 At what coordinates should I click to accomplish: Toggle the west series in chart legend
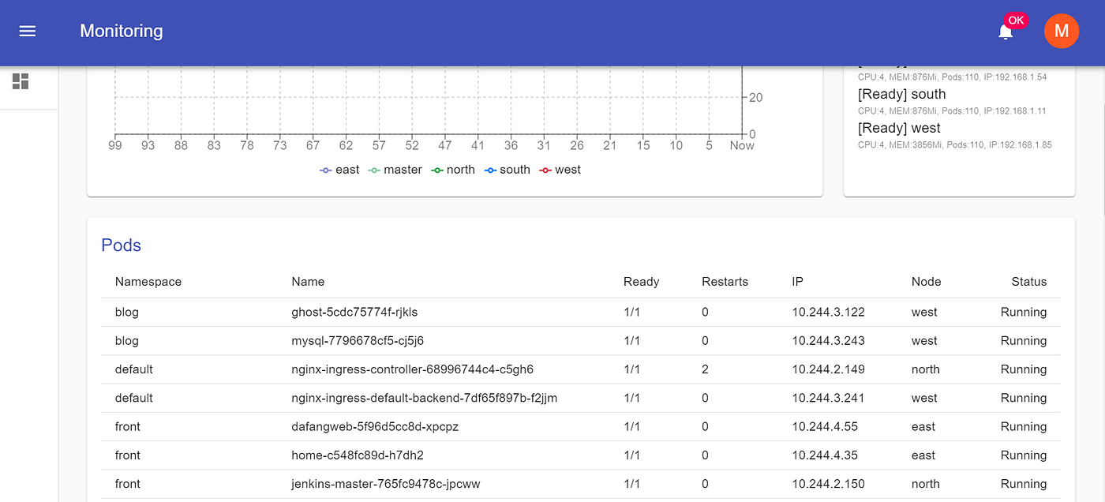point(560,170)
